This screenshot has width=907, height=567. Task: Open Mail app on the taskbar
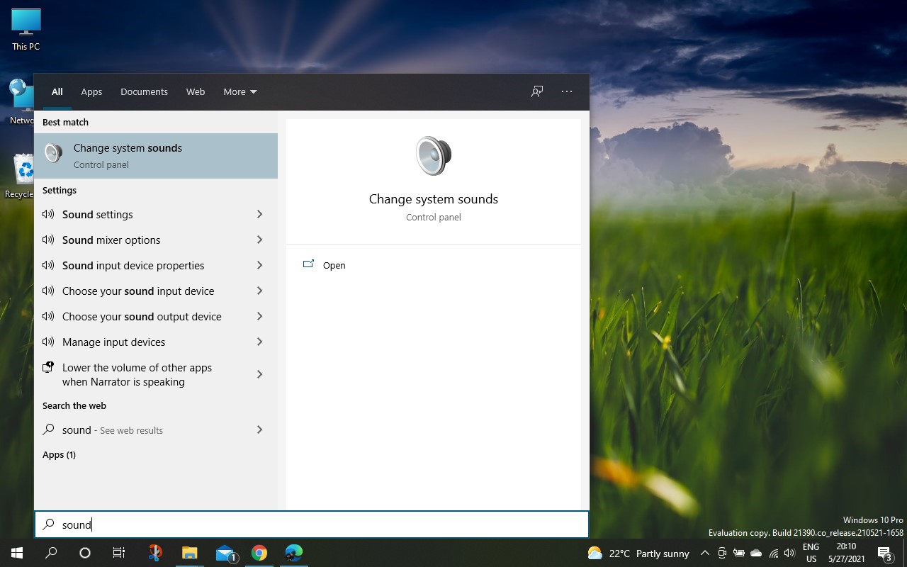225,553
